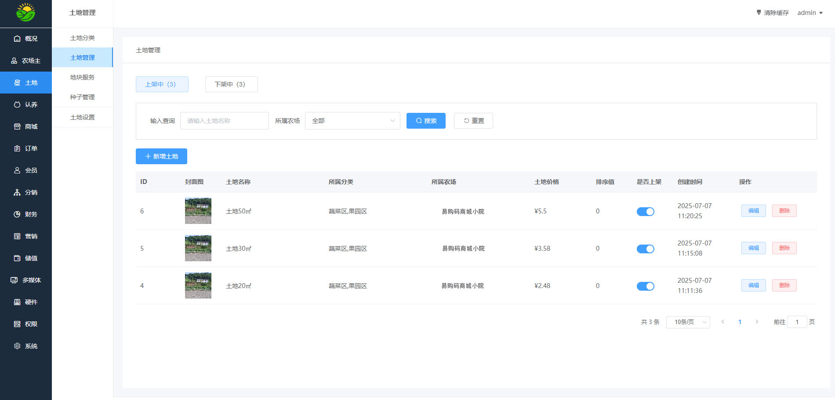Click the 新增土地 add land button

click(161, 156)
